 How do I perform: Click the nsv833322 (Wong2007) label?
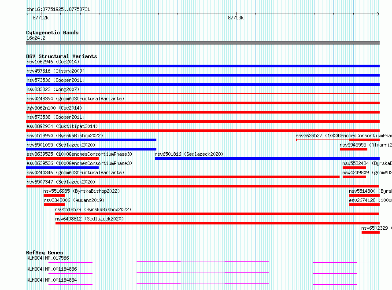(53, 89)
